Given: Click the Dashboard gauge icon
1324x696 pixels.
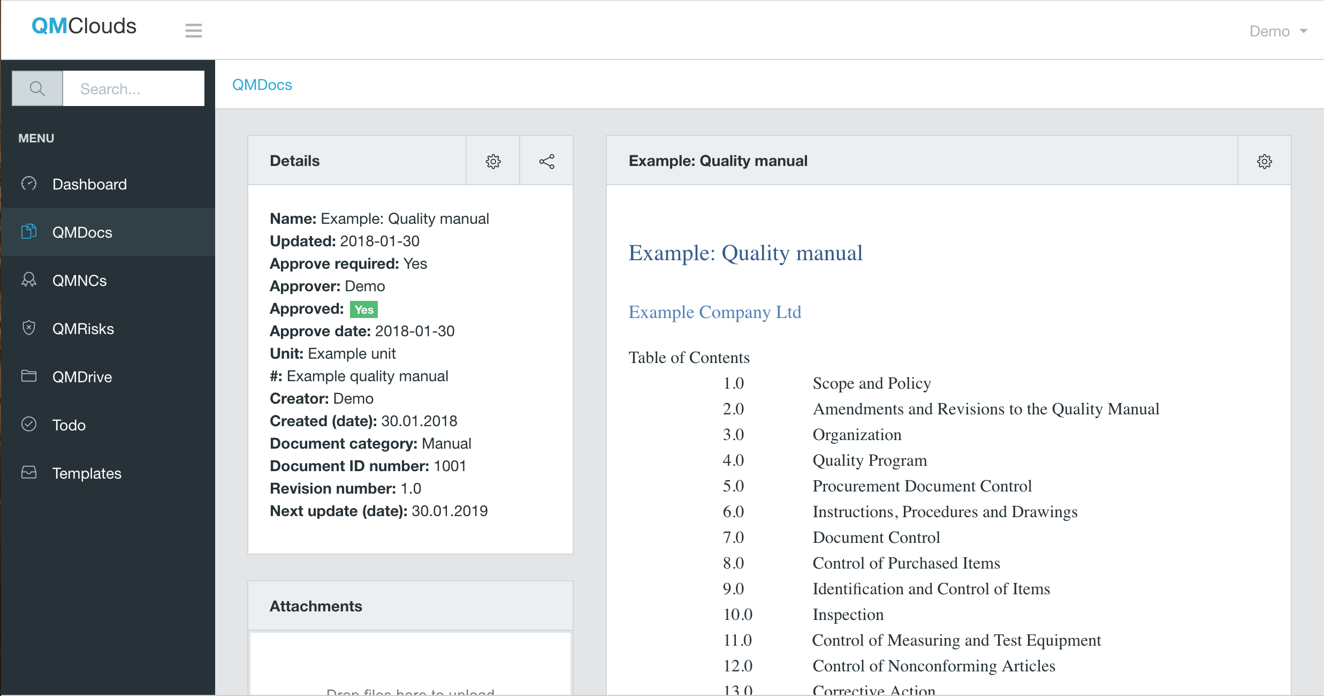Looking at the screenshot, I should (29, 184).
